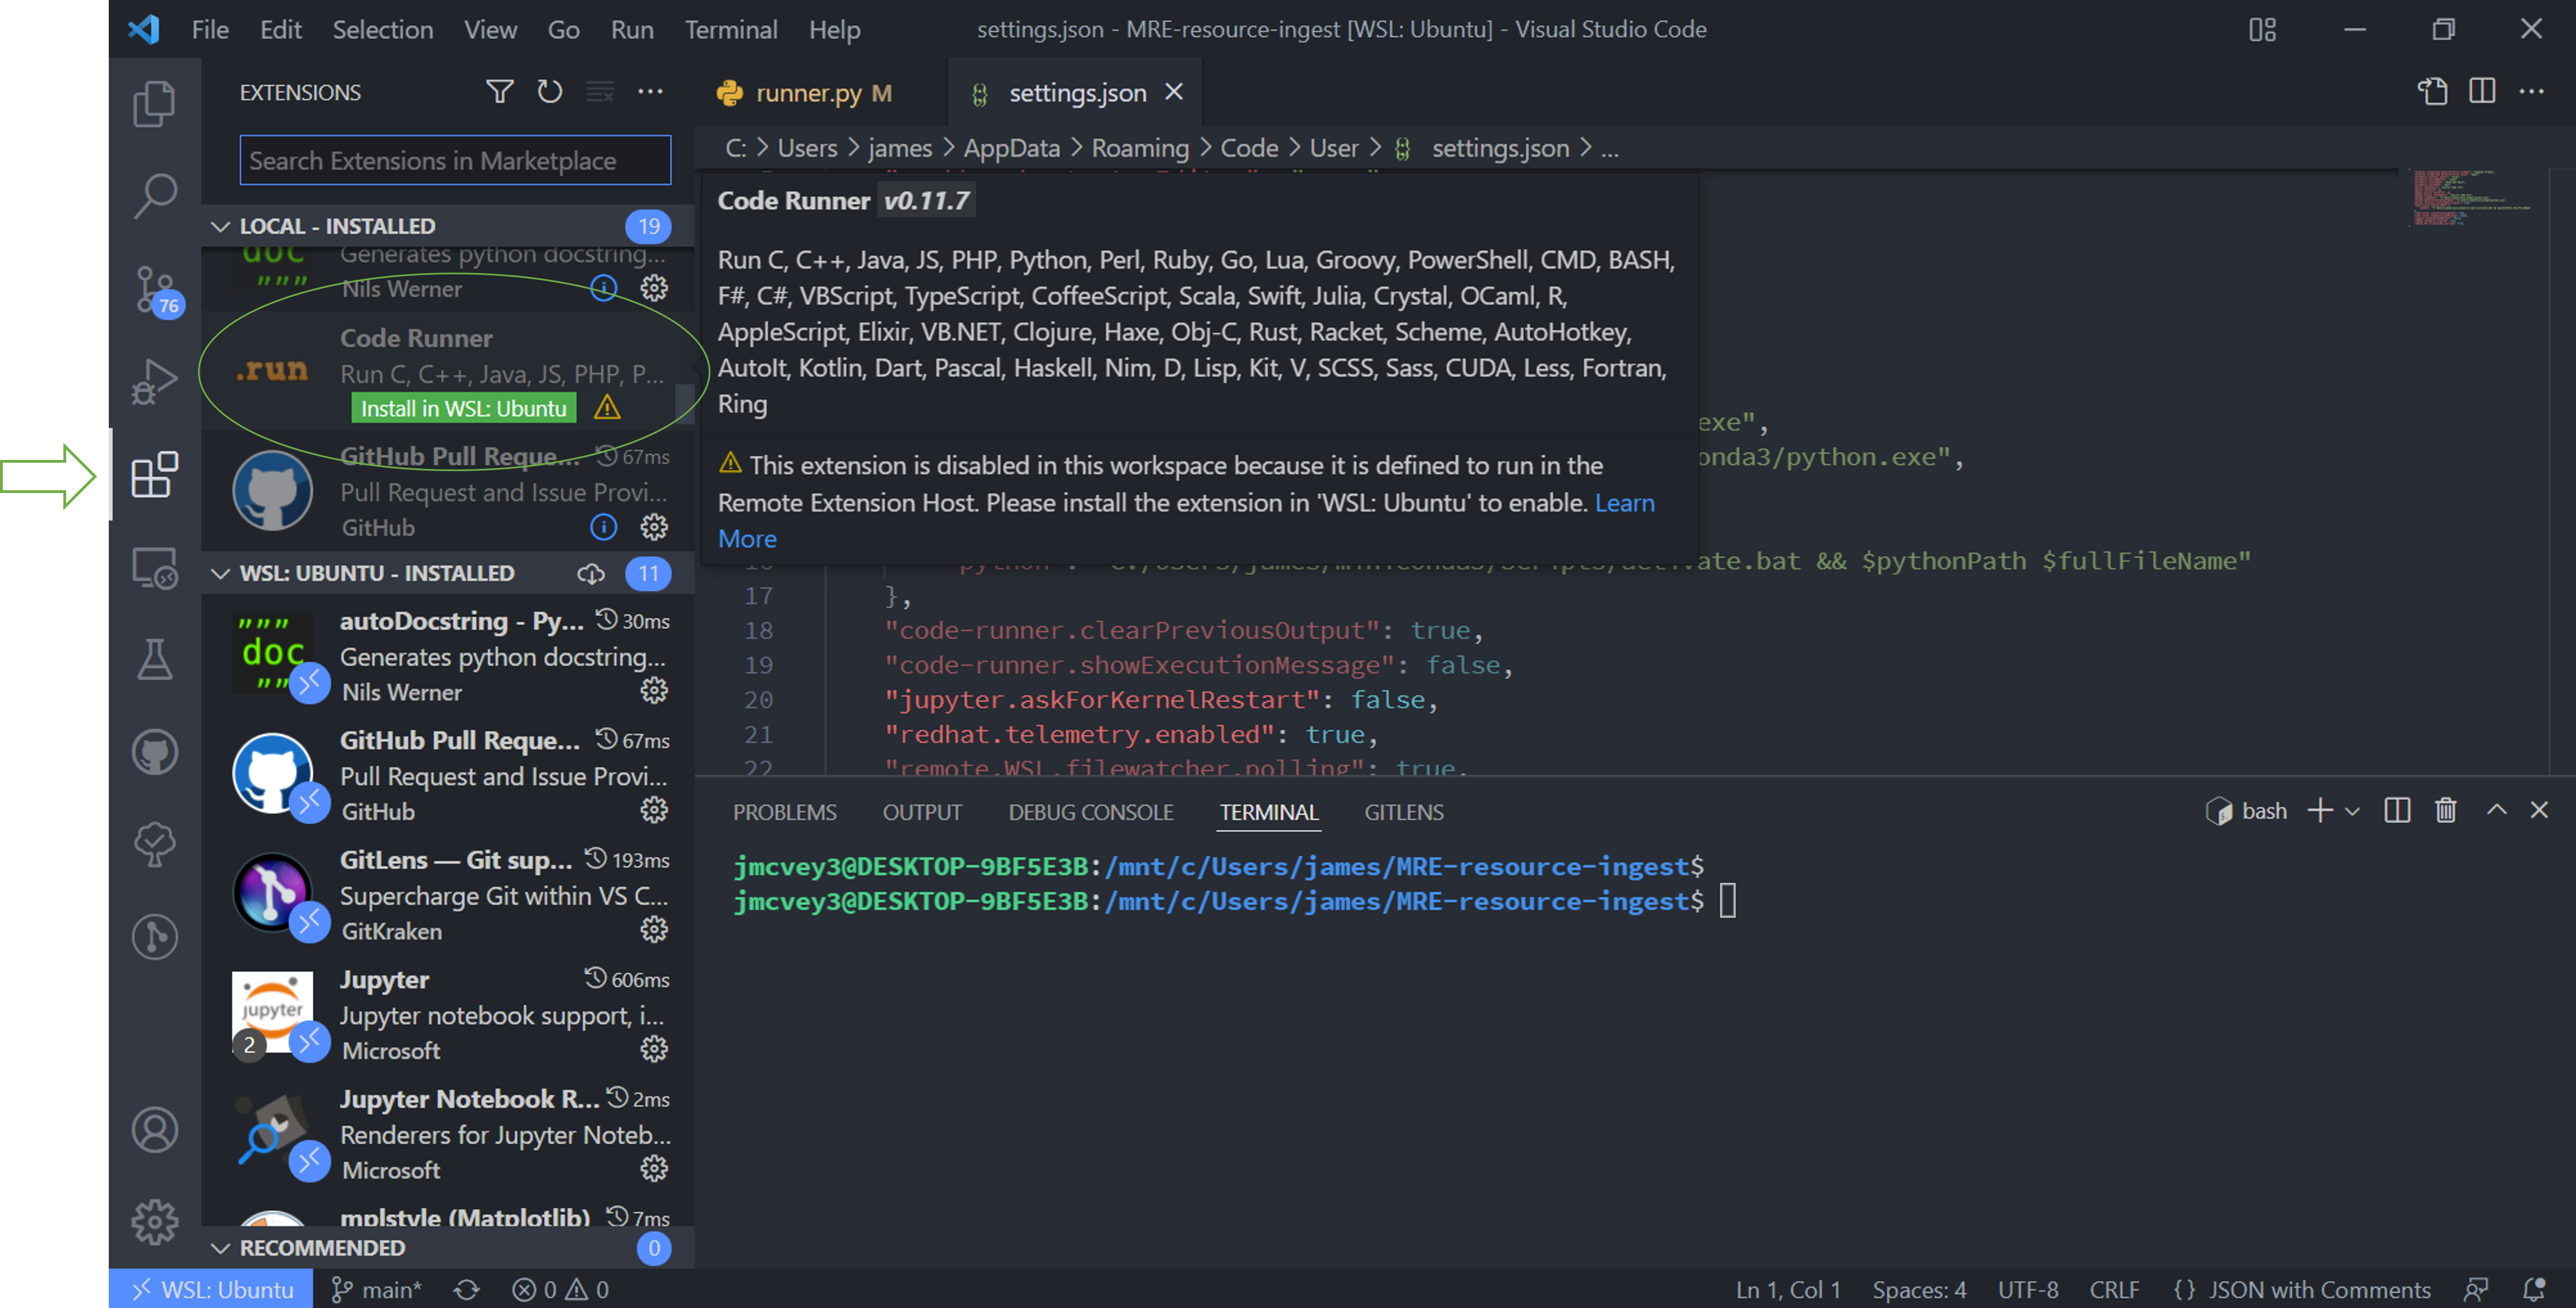
Task: Click the notifications bell in status bar
Action: click(x=2533, y=1290)
